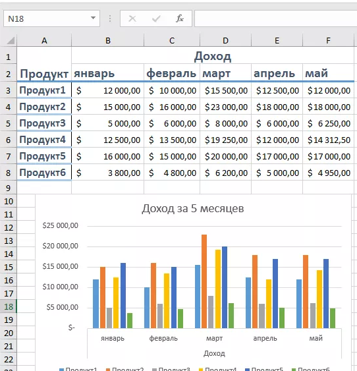Click the Продукт3 legend entry
Image resolution: width=357 pixels, height=371 pixels.
(171, 369)
